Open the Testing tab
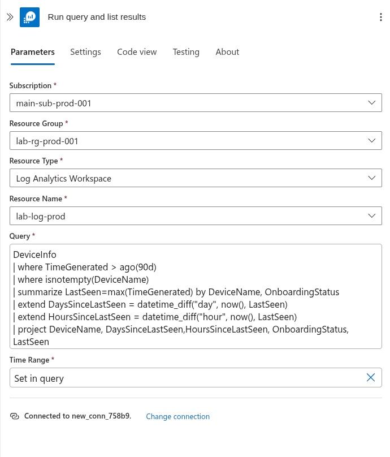Viewport: 390px width, 457px height. point(186,52)
